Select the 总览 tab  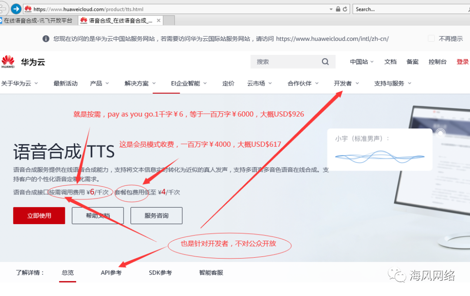(67, 272)
